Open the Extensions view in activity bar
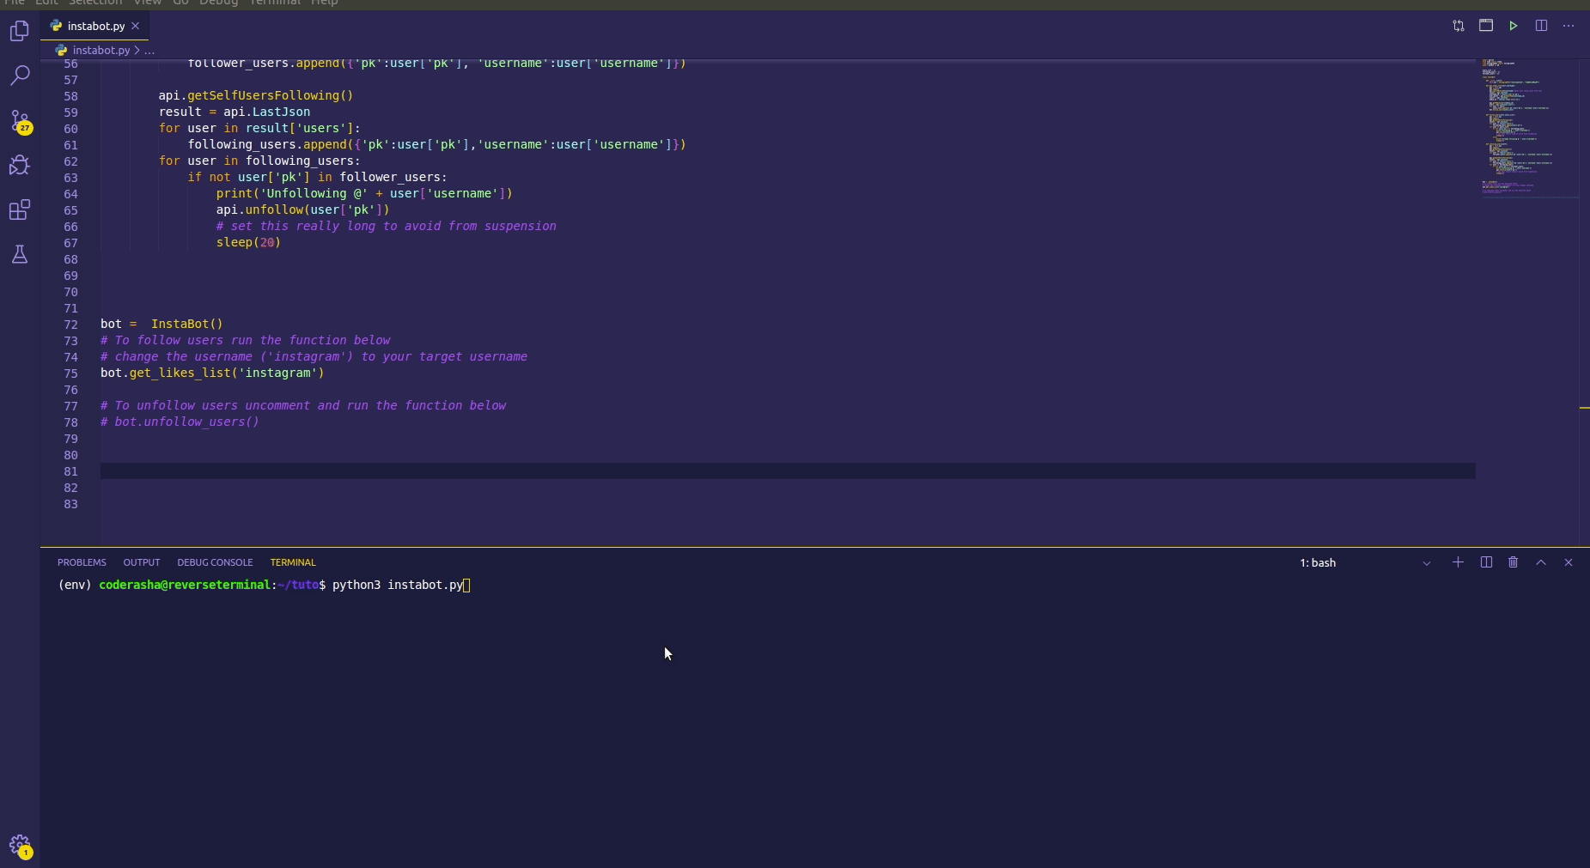1590x868 pixels. (x=20, y=209)
